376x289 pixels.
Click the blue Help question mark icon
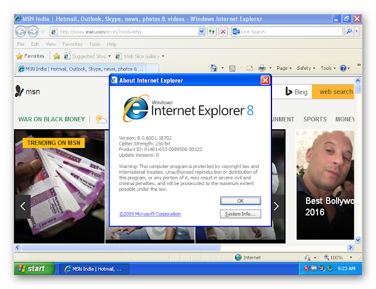pyautogui.click(x=343, y=68)
